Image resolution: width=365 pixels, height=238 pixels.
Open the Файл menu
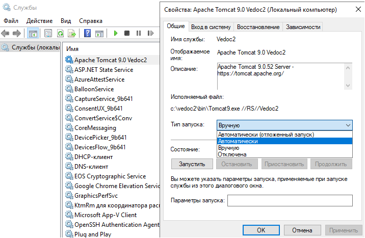(x=11, y=21)
